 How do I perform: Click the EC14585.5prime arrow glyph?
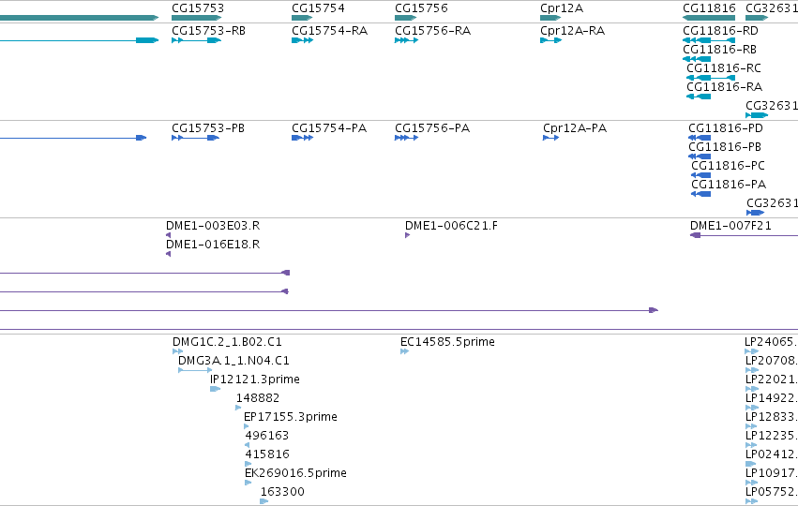click(404, 351)
